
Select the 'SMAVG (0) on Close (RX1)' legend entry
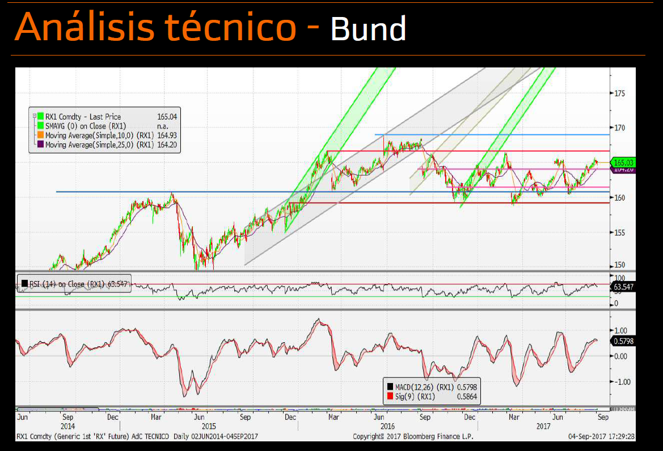tap(86, 126)
